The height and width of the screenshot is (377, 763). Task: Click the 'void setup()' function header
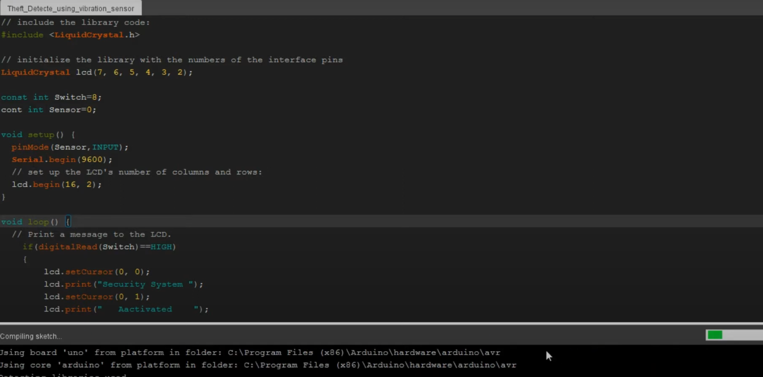coord(38,135)
